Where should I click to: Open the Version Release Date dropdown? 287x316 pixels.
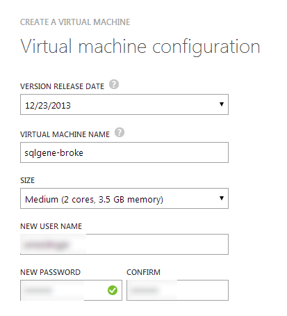[x=124, y=104]
